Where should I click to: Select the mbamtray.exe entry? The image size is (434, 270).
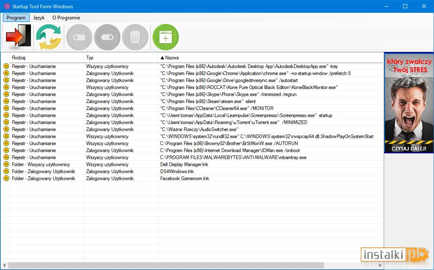coord(233,157)
